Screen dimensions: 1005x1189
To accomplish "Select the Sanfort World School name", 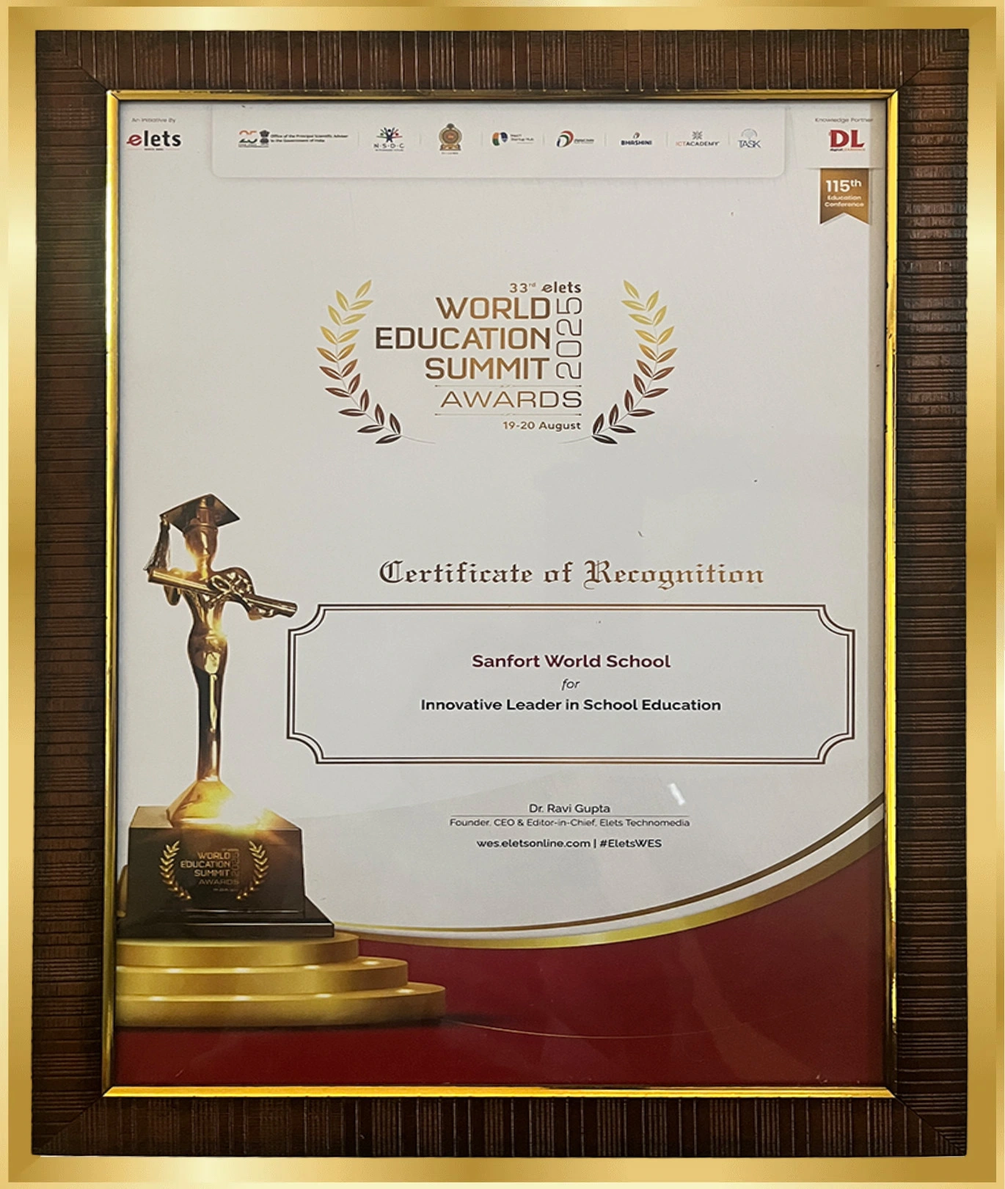I will pos(571,661).
